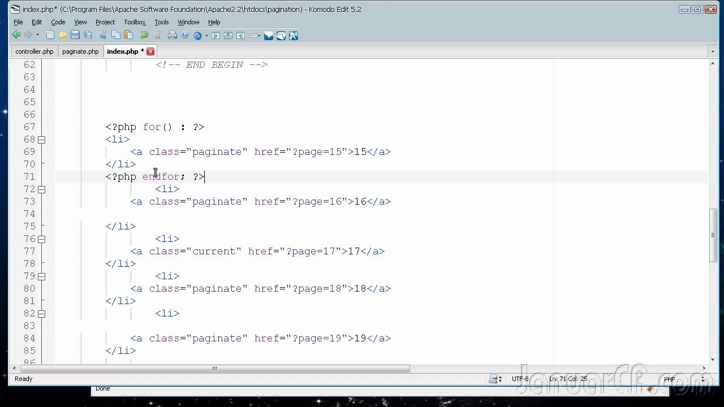
Task: Click the "current" class value on line 77
Action: 214,251
